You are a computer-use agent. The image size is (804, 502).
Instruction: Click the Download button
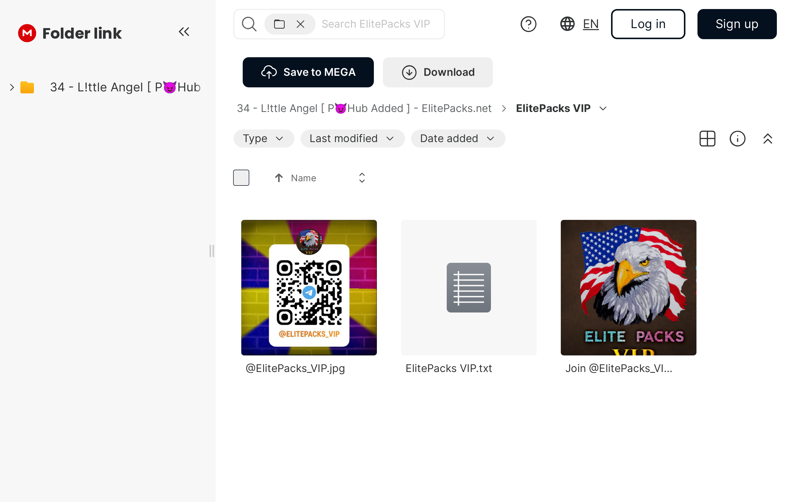pos(437,72)
